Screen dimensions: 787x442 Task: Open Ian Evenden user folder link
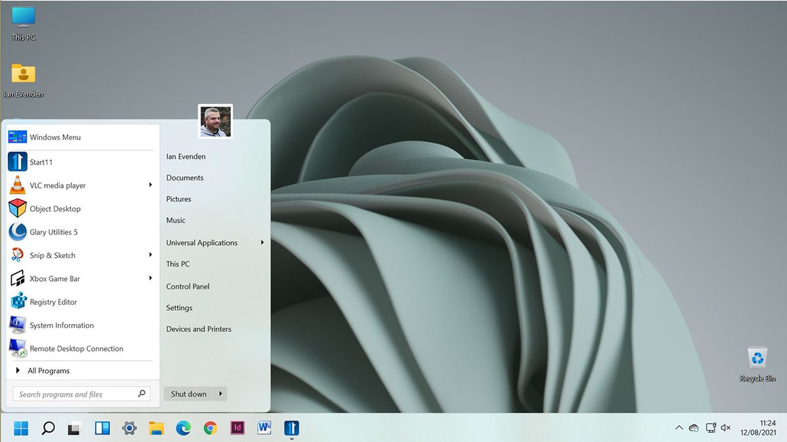[186, 157]
